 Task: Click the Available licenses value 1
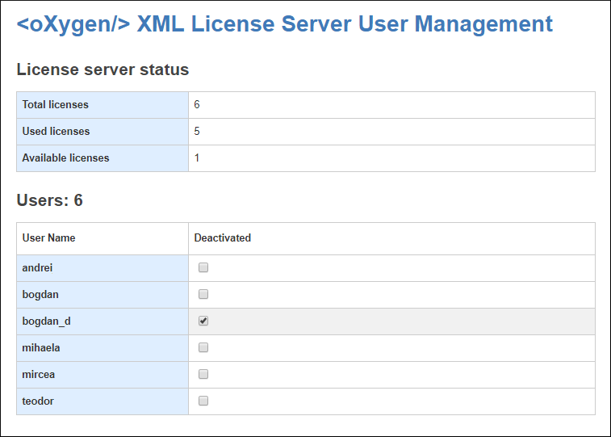(x=196, y=158)
